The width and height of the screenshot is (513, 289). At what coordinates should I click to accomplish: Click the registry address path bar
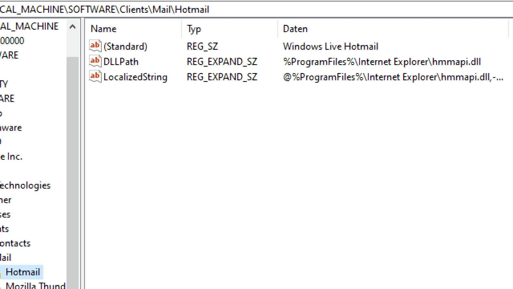coord(256,10)
